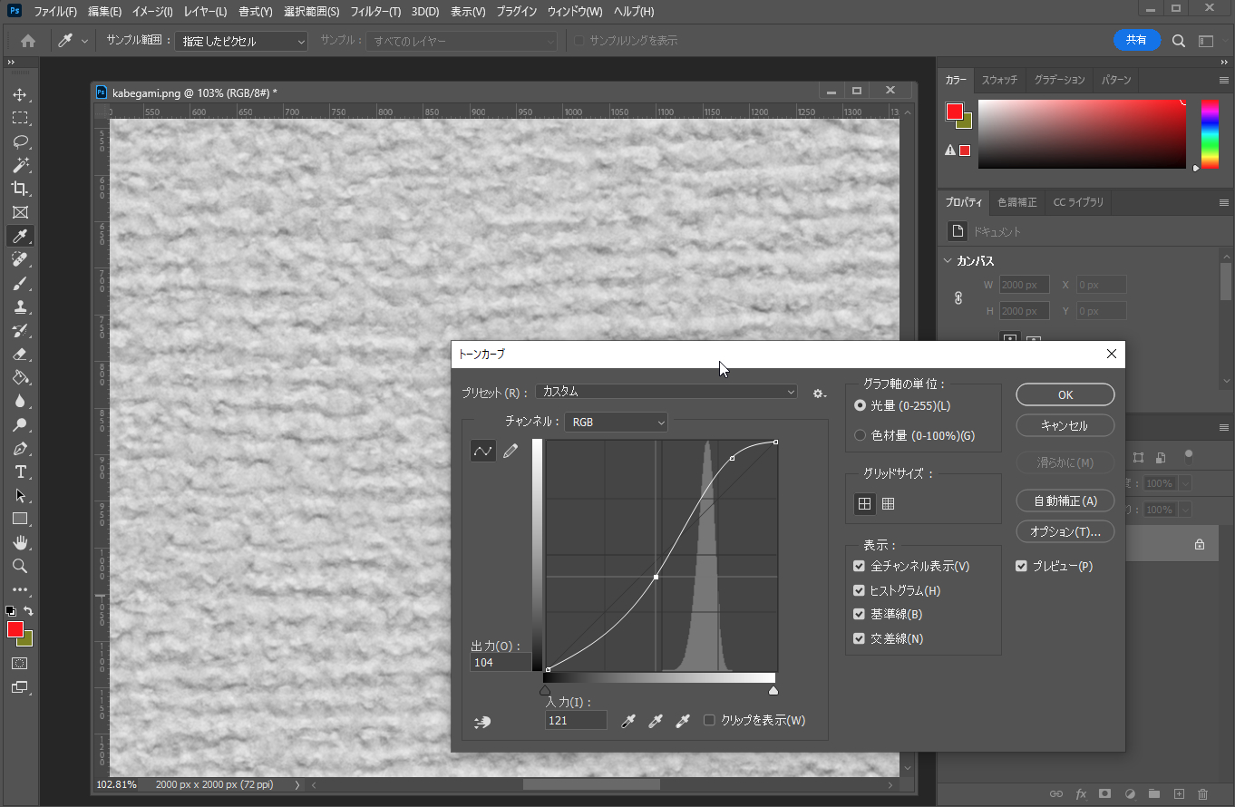Click the pencil draw-curve icon
This screenshot has width=1235, height=807.
(511, 451)
